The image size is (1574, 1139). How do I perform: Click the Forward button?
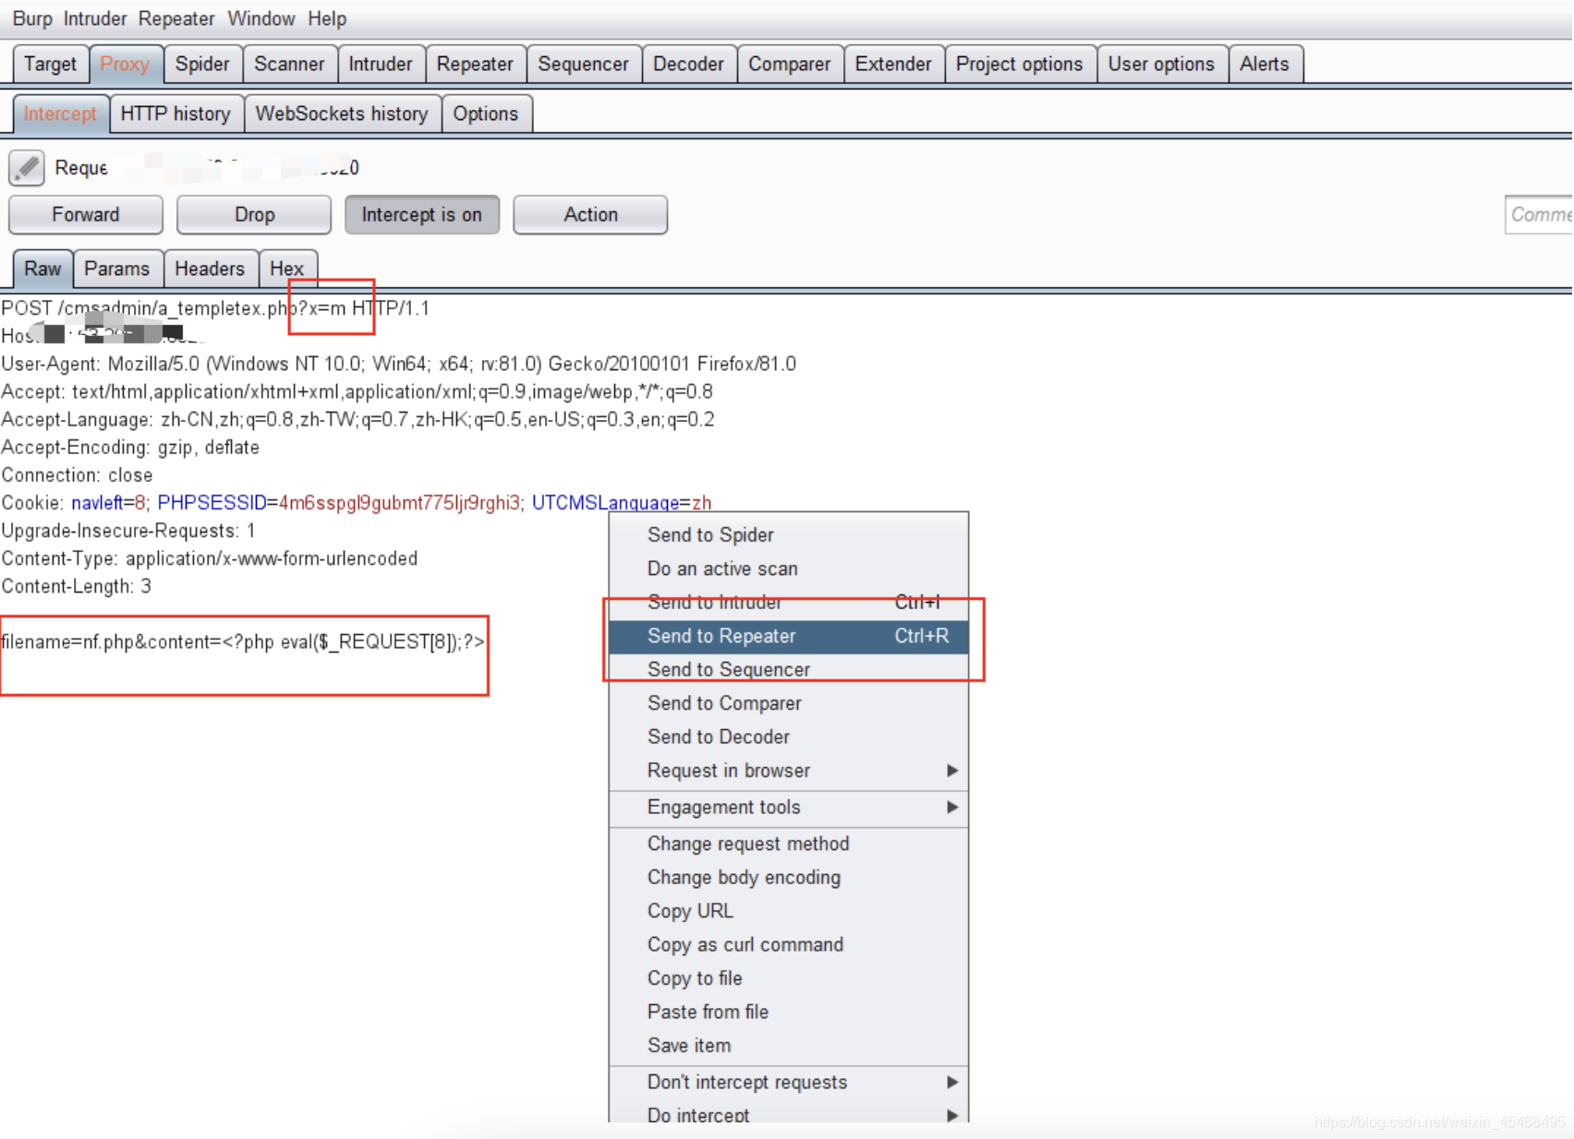click(86, 215)
